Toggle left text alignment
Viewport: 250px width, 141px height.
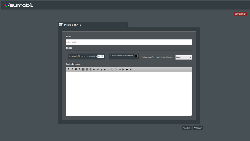[x=83, y=69]
